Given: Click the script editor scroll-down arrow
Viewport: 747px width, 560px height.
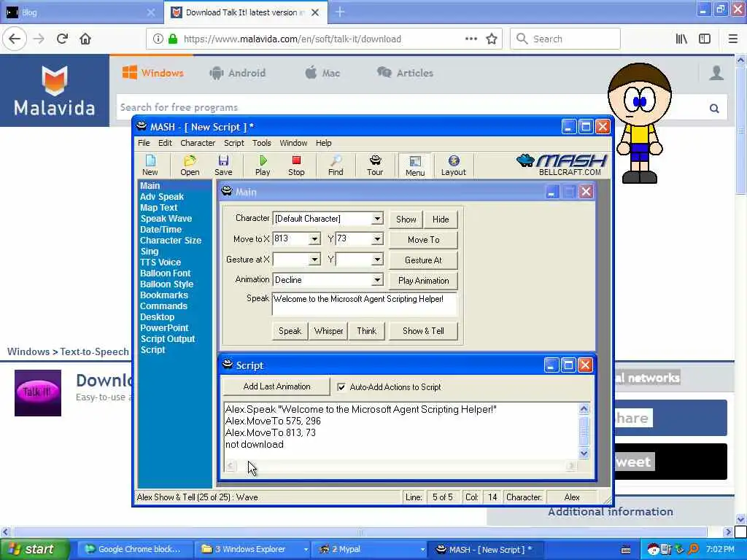Looking at the screenshot, I should pyautogui.click(x=584, y=454).
